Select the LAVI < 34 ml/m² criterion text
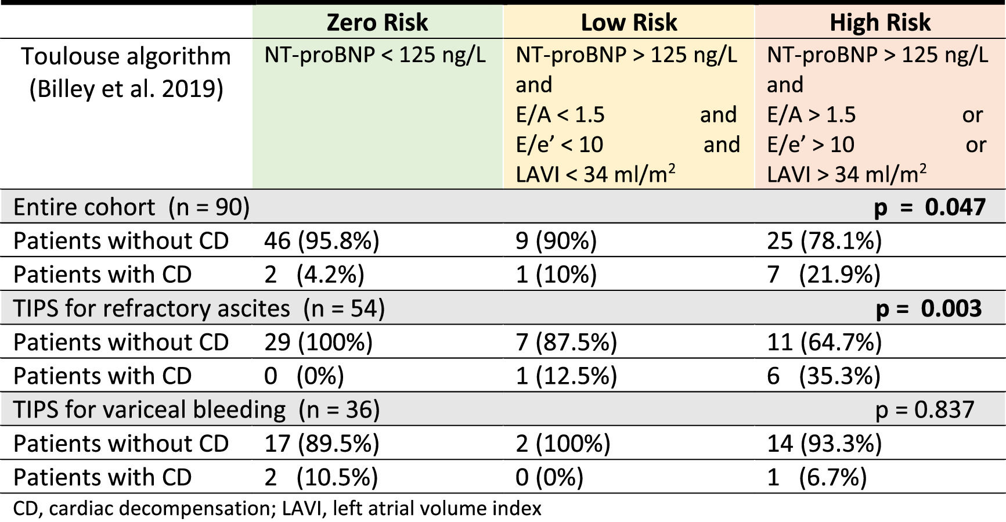The height and width of the screenshot is (522, 1006). (595, 174)
